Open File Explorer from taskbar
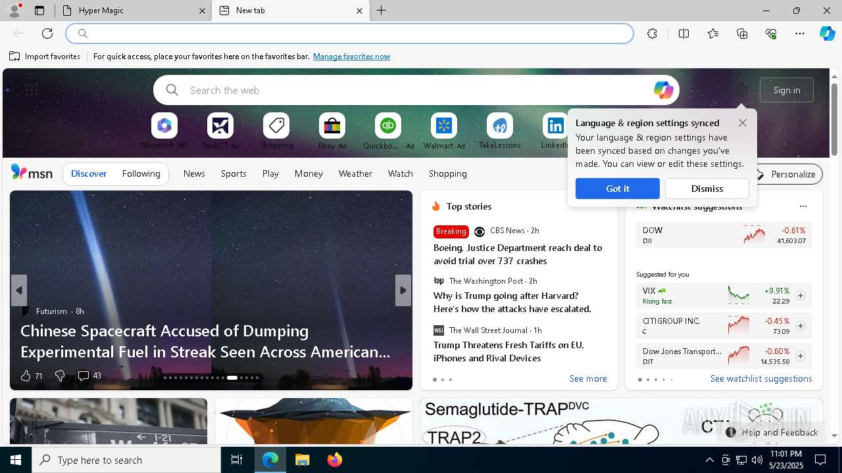Image resolution: width=842 pixels, height=473 pixels. [302, 460]
